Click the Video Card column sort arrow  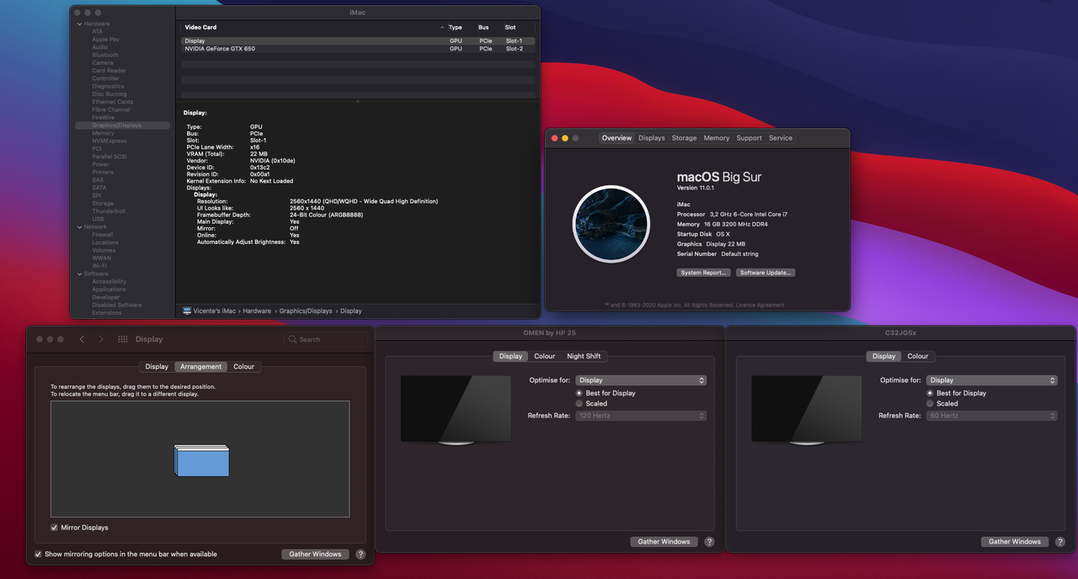point(442,28)
